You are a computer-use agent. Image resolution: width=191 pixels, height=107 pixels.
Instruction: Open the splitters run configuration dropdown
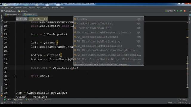[170, 11]
